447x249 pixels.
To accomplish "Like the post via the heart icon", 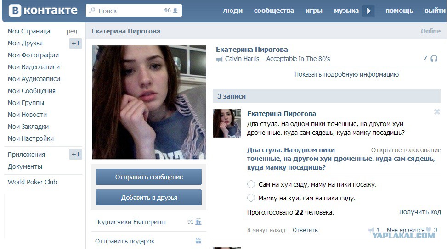I will point(428,230).
